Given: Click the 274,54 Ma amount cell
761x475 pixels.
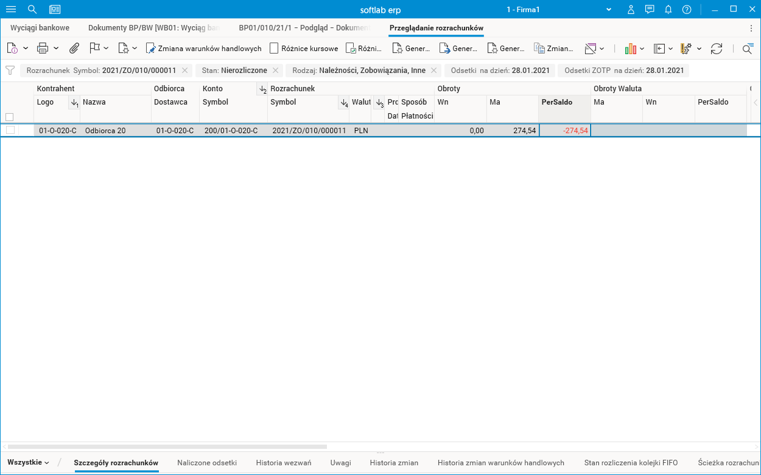Looking at the screenshot, I should (513, 130).
